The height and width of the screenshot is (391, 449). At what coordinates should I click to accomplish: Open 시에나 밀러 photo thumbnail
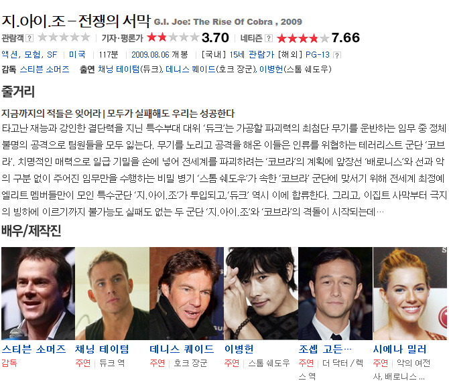click(x=410, y=293)
